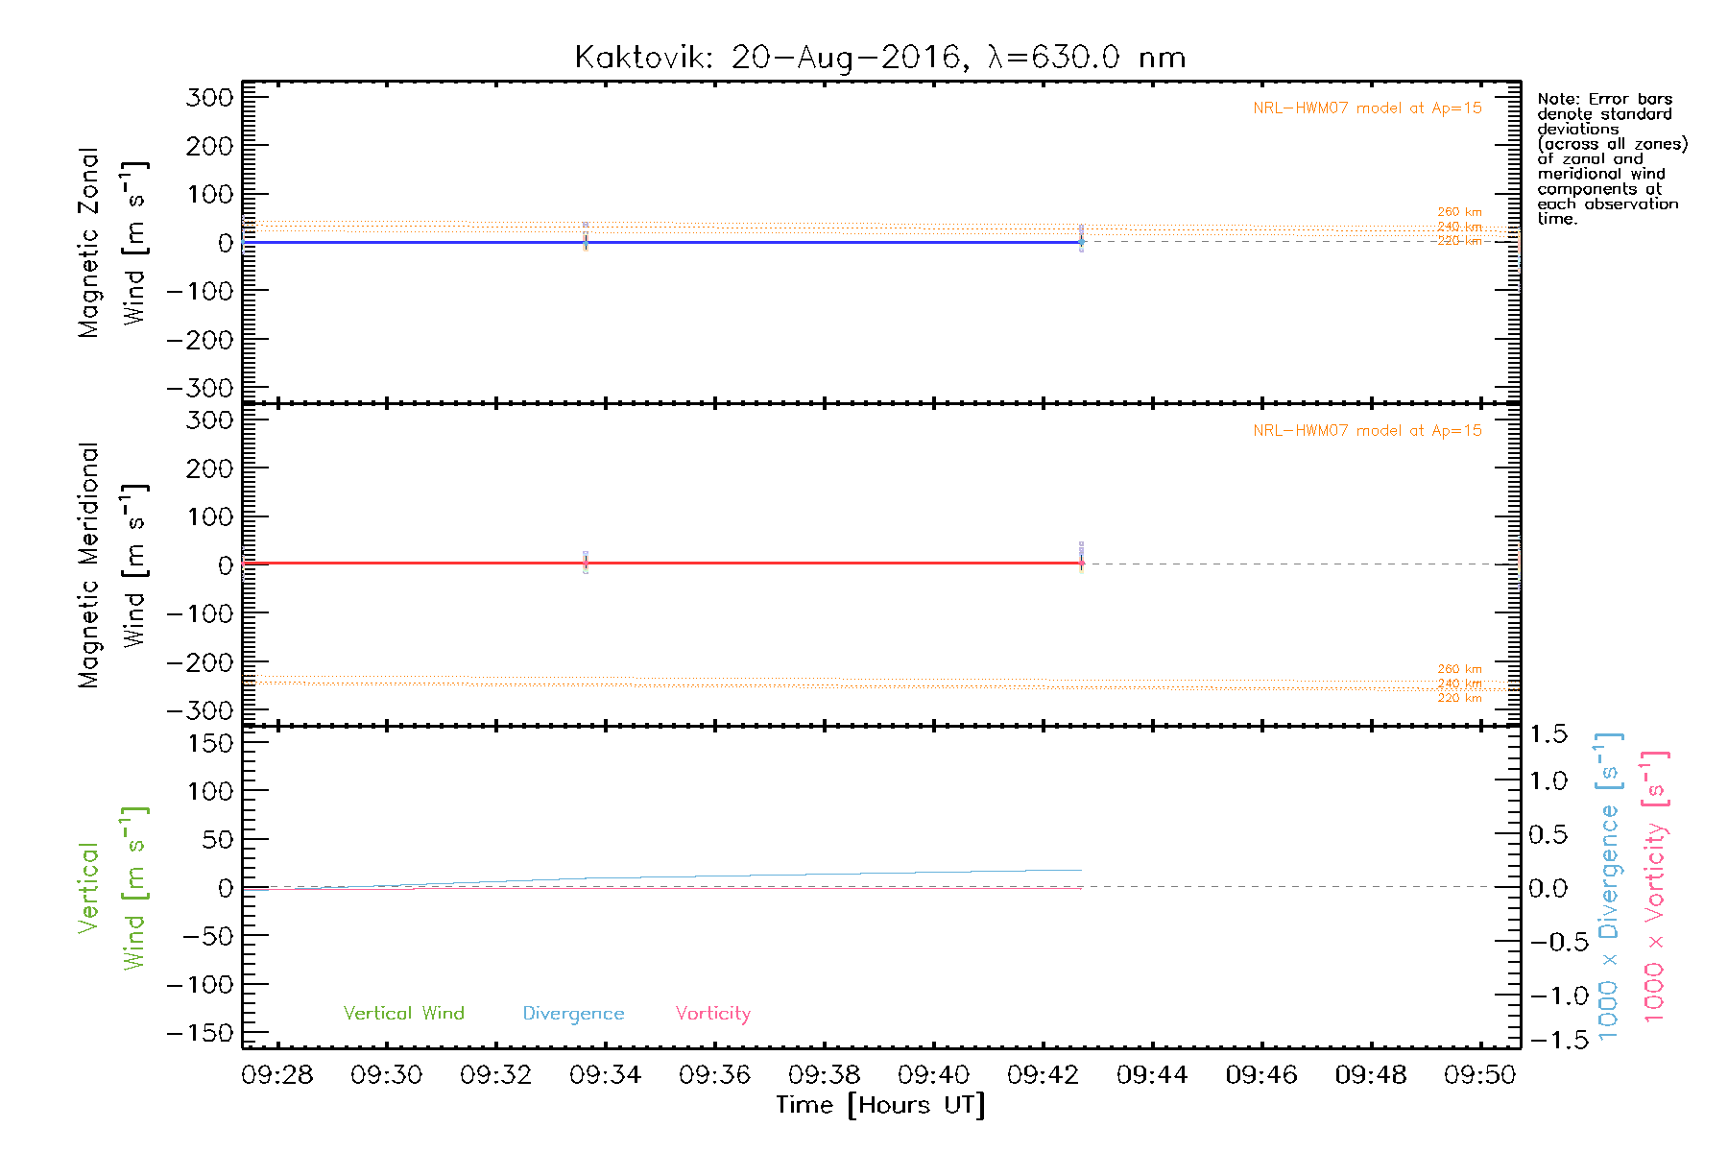The width and height of the screenshot is (1728, 1152).
Task: Click the 09:34 time tick label
Action: [606, 1074]
